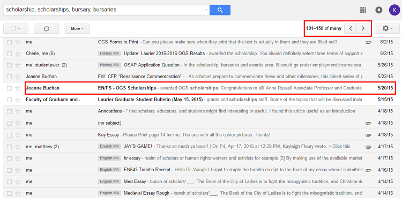Click attachment paperclip on Kay Essay email
402x198 pixels.
pos(368,135)
